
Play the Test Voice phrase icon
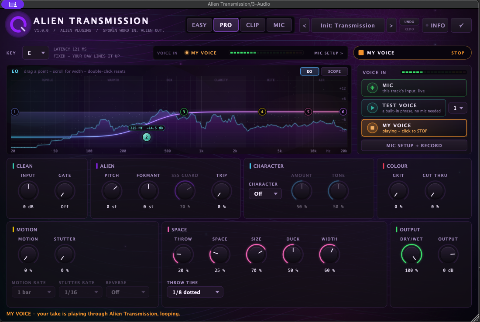(x=372, y=108)
